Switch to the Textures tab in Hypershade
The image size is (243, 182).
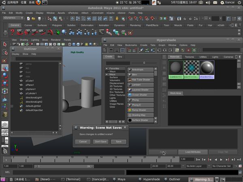tap(190, 57)
